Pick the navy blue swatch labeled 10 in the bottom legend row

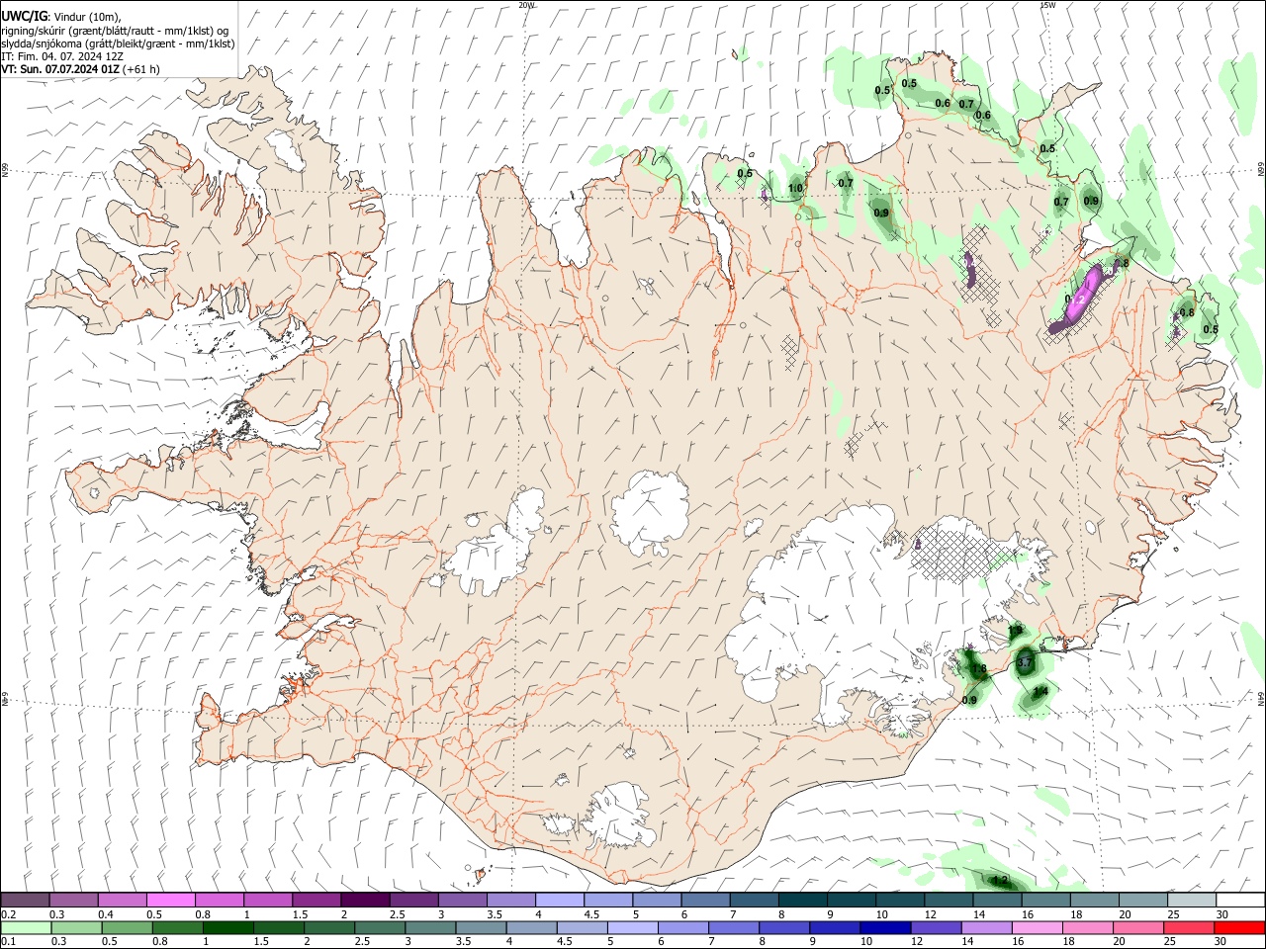[884, 927]
